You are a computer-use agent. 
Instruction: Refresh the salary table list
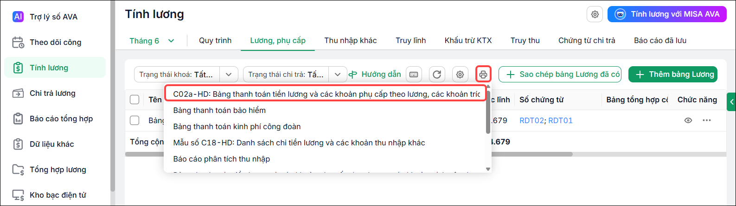(437, 74)
